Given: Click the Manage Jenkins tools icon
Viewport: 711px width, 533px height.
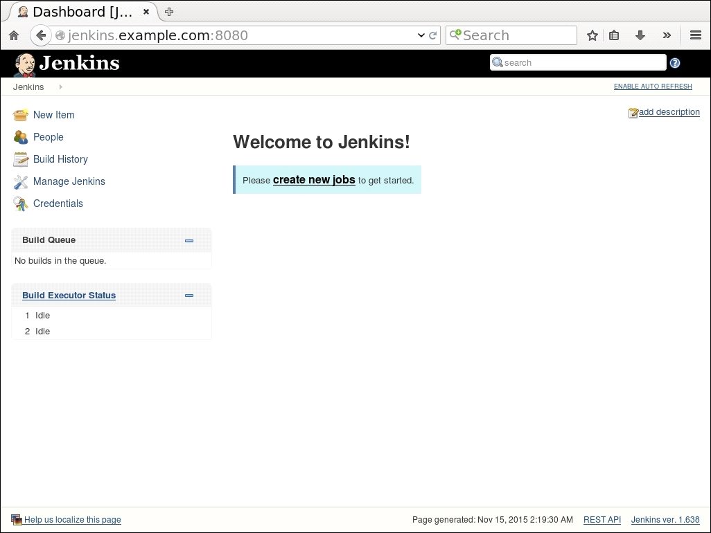Looking at the screenshot, I should [21, 181].
